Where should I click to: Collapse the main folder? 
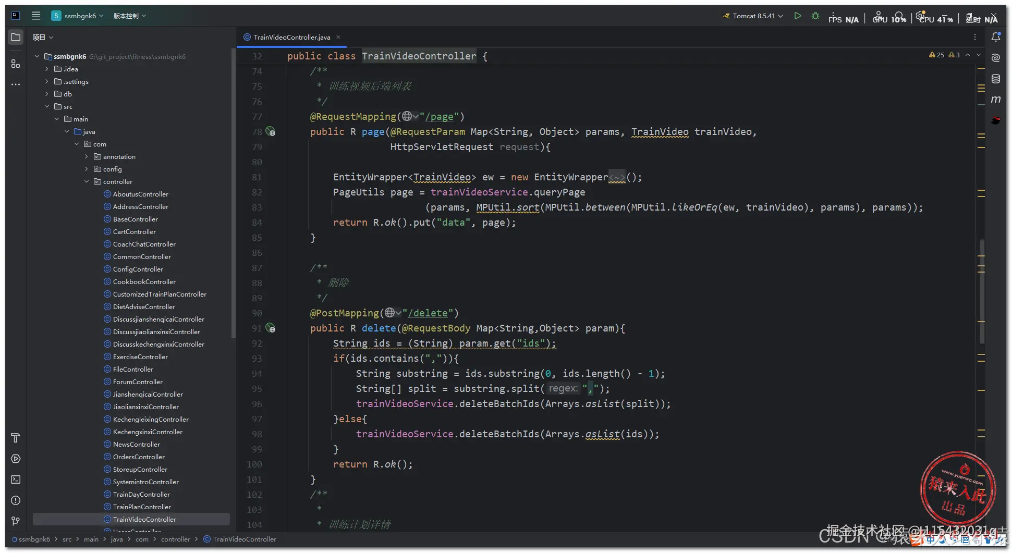[57, 119]
